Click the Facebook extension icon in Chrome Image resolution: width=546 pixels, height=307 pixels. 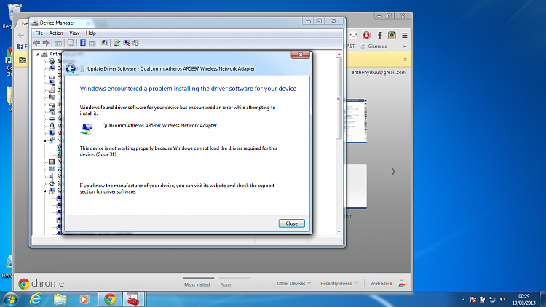pyautogui.click(x=379, y=35)
